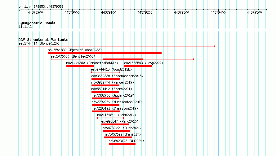The image size is (276, 156).
Task: Click ruler position 44379400
Action: [218, 12]
